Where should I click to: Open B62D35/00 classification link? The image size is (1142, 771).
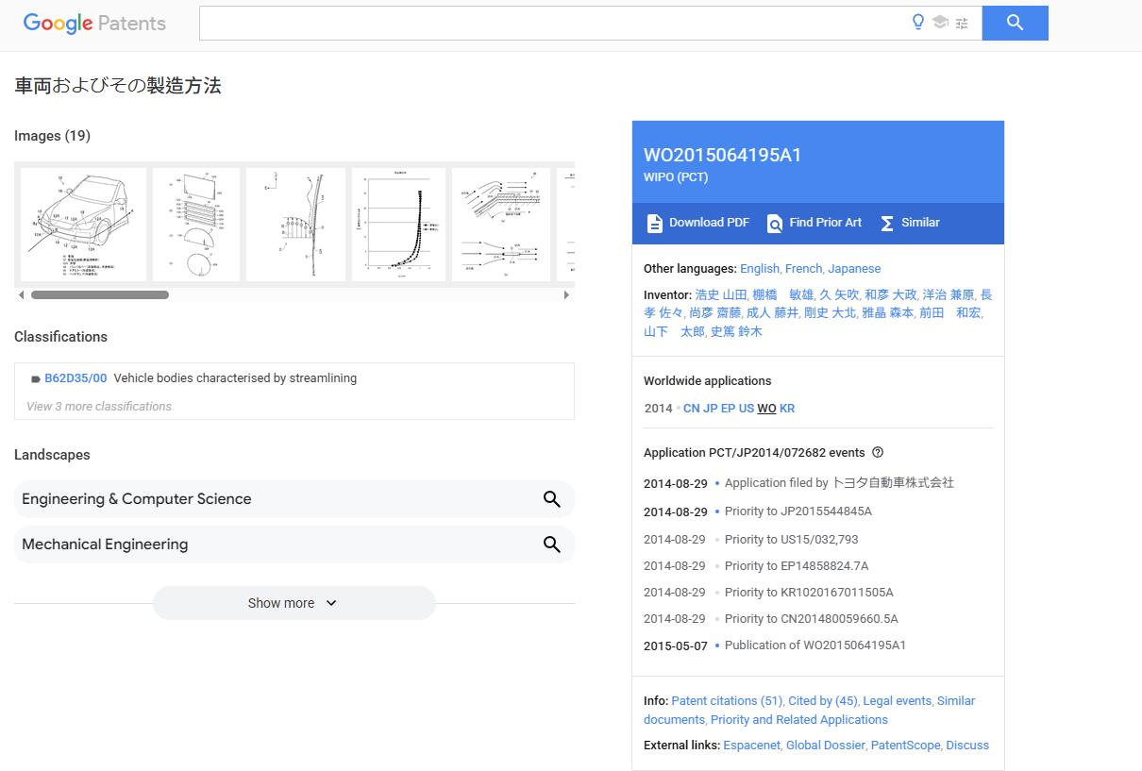coord(76,378)
